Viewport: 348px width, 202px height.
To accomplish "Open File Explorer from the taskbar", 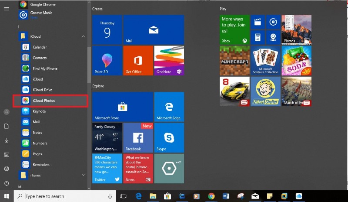I will [153, 196].
